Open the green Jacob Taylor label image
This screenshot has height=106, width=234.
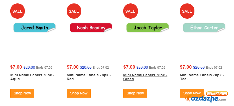[x=147, y=28]
